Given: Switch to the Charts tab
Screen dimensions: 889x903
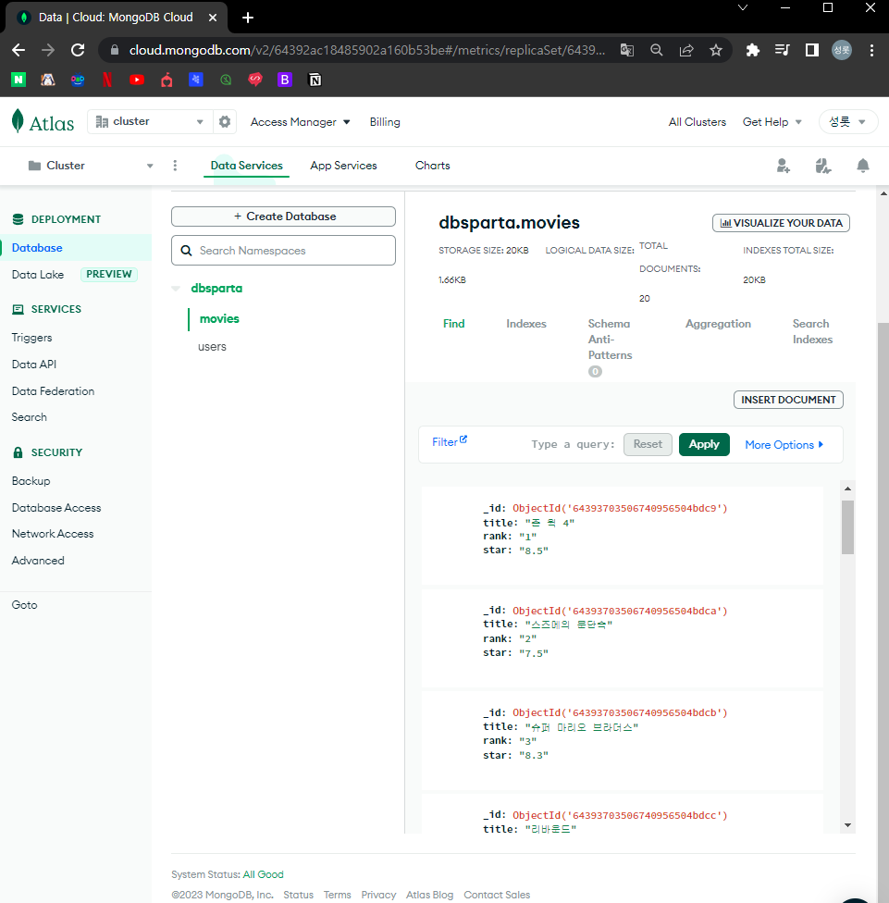Looking at the screenshot, I should (432, 166).
